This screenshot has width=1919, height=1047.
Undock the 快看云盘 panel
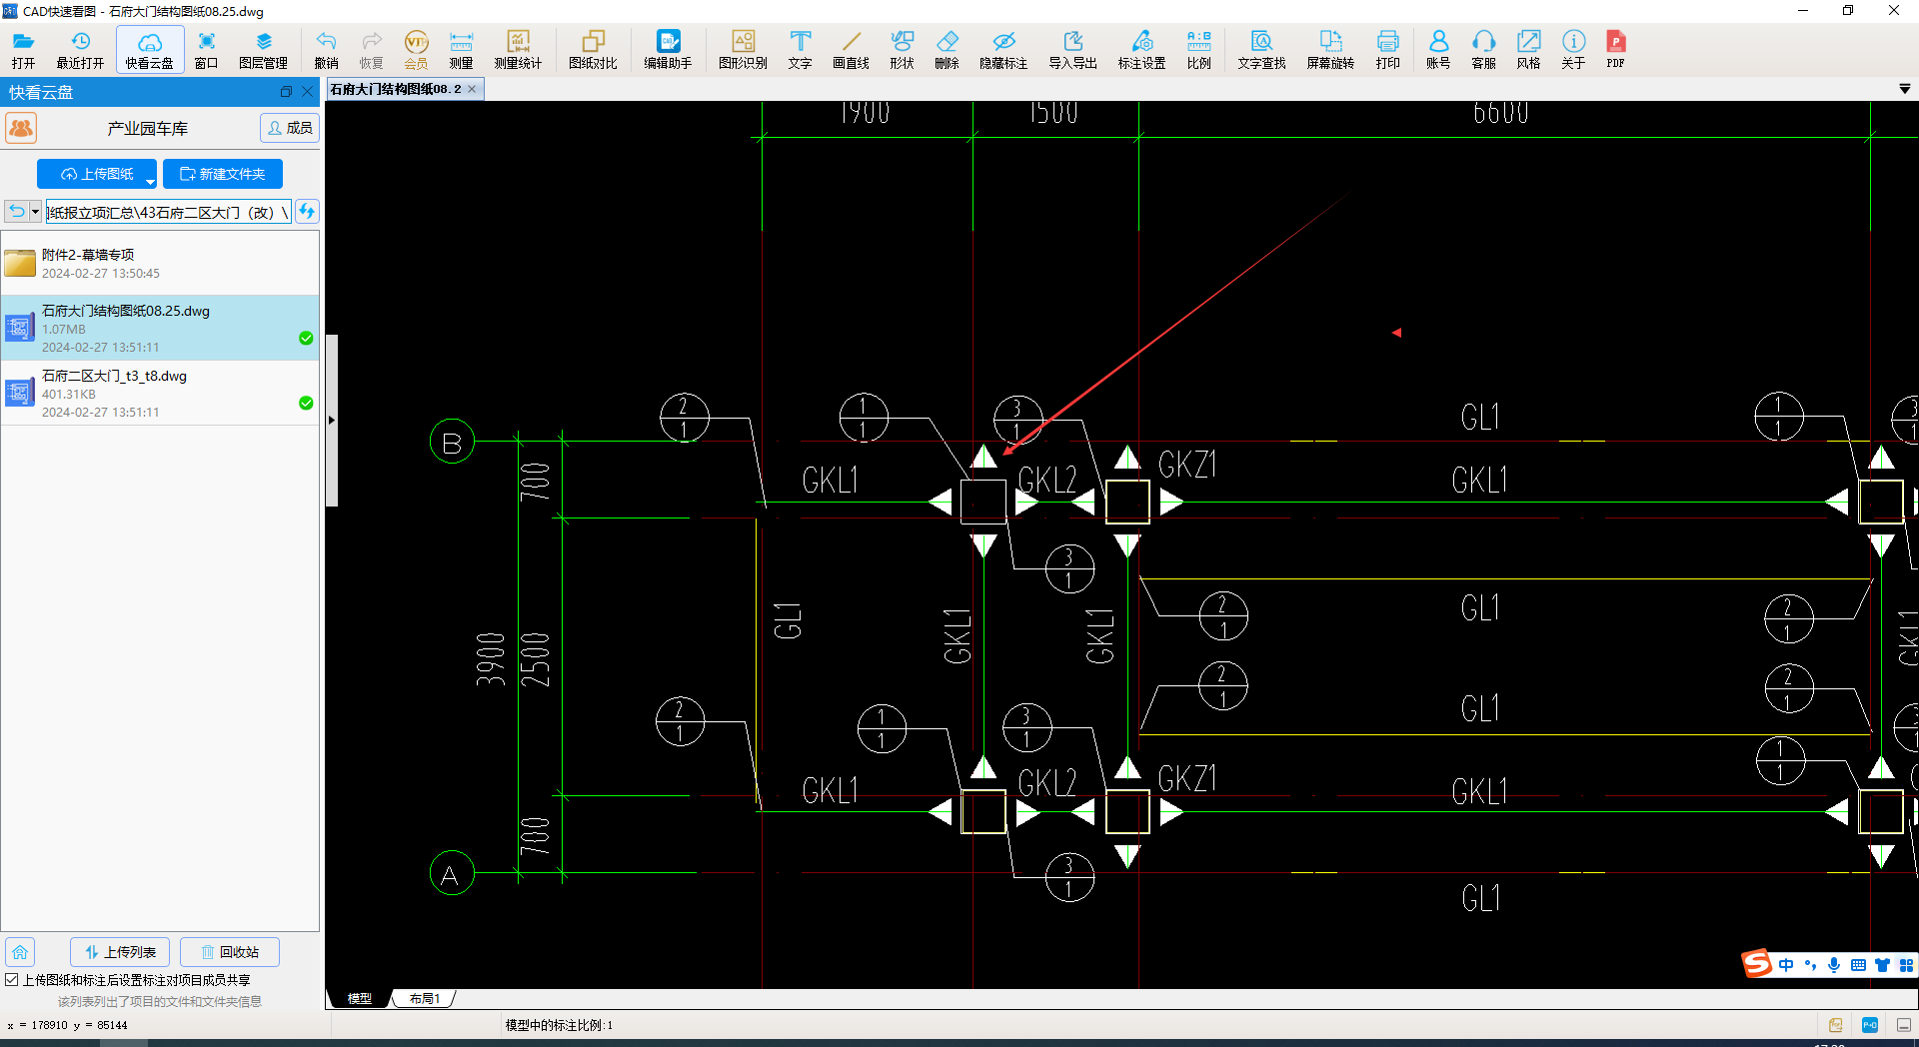(286, 92)
